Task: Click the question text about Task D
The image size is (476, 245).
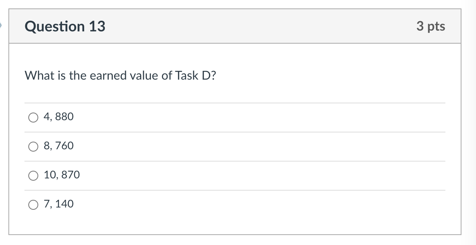Action: 120,75
